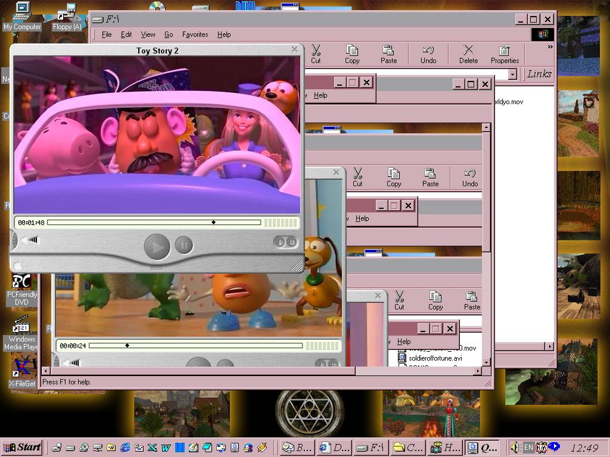Screen dimensions: 610x457
Task: Click the Play button in Toy Story 2 player
Action: (x=157, y=246)
